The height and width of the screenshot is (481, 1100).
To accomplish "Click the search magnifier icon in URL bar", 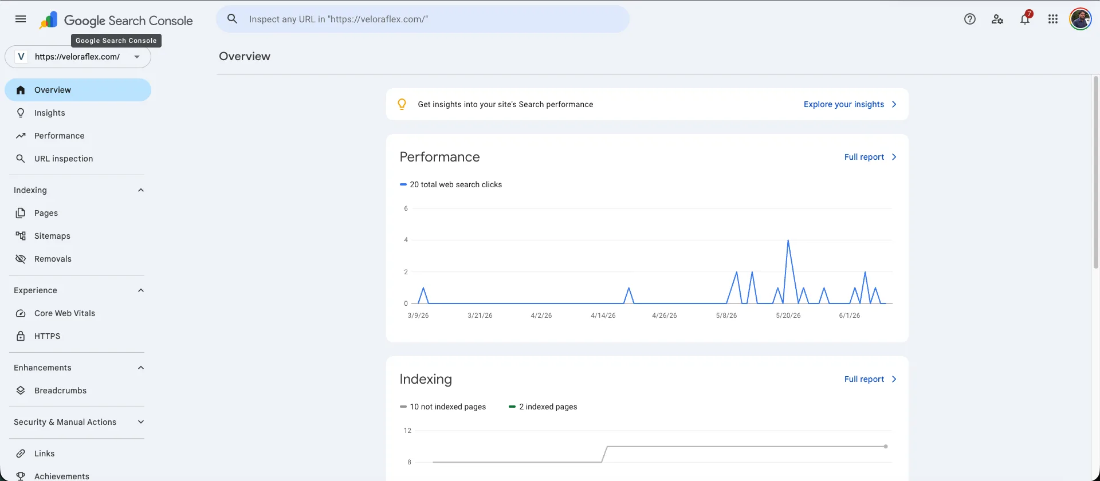I will point(232,19).
